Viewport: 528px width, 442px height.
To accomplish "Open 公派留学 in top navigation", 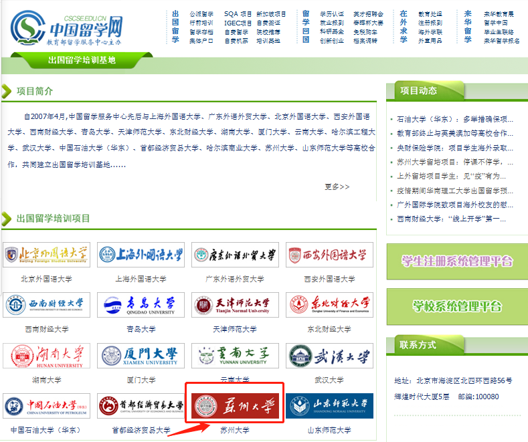I will click(201, 13).
